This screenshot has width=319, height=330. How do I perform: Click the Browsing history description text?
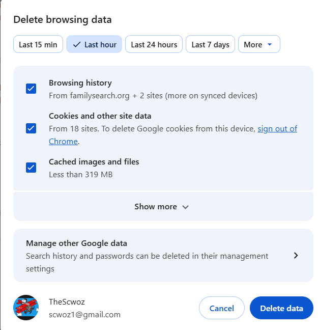click(x=153, y=96)
